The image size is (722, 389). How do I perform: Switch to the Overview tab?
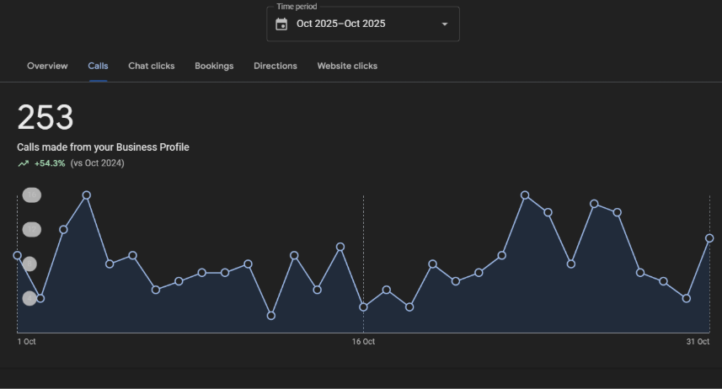[47, 66]
